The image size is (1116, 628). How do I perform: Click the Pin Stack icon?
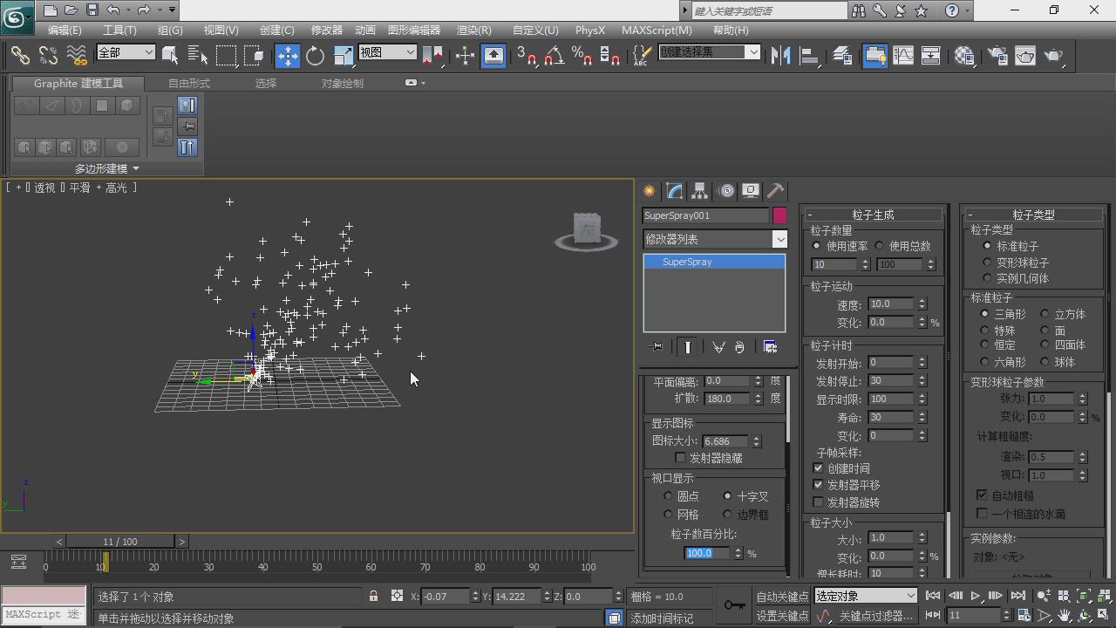[x=657, y=346]
